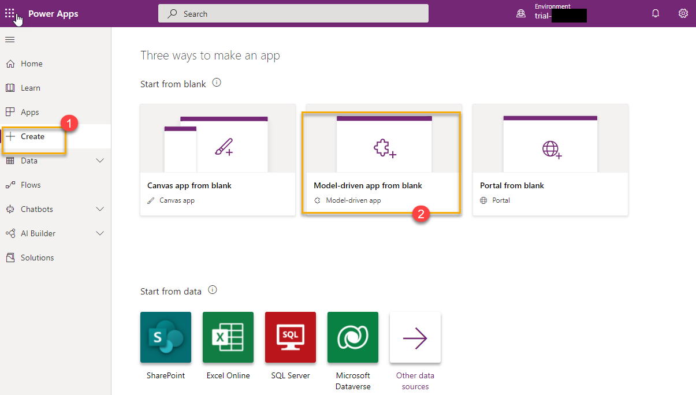
Task: Click the Microsoft Dataverse icon
Action: [353, 337]
